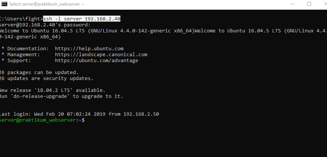
Task: Click the ubuntu.com/advantage support URL
Action: pos(96,60)
